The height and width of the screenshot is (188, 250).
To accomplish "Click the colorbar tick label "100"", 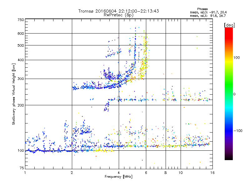I will (237, 58).
